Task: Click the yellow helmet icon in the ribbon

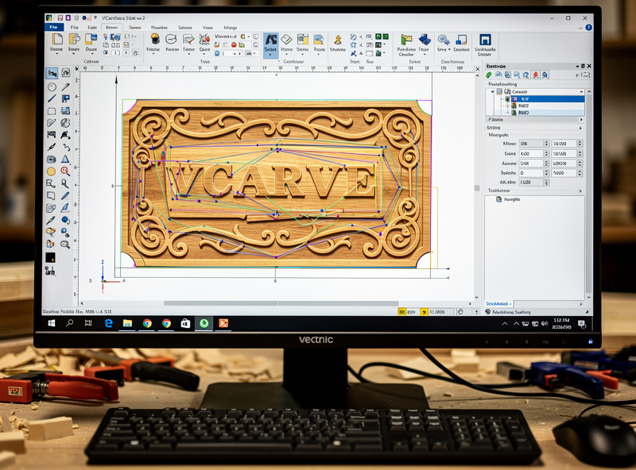Action: (154, 39)
